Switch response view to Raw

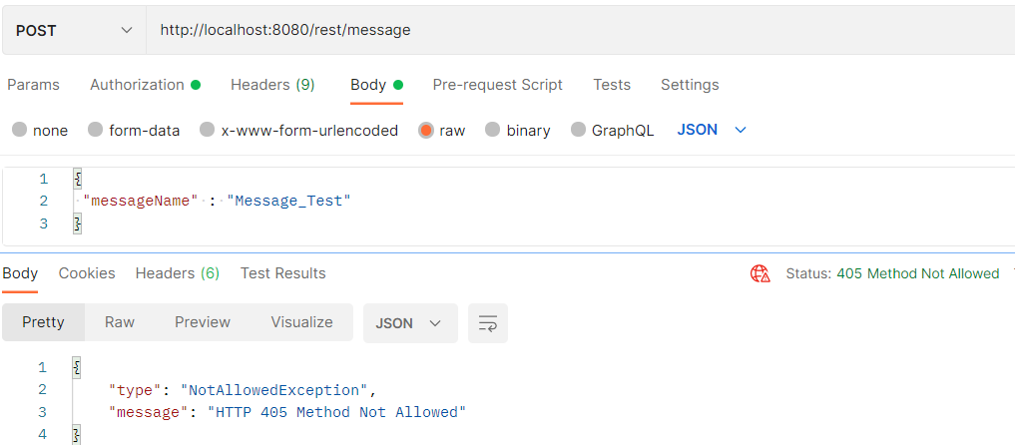[x=120, y=322]
